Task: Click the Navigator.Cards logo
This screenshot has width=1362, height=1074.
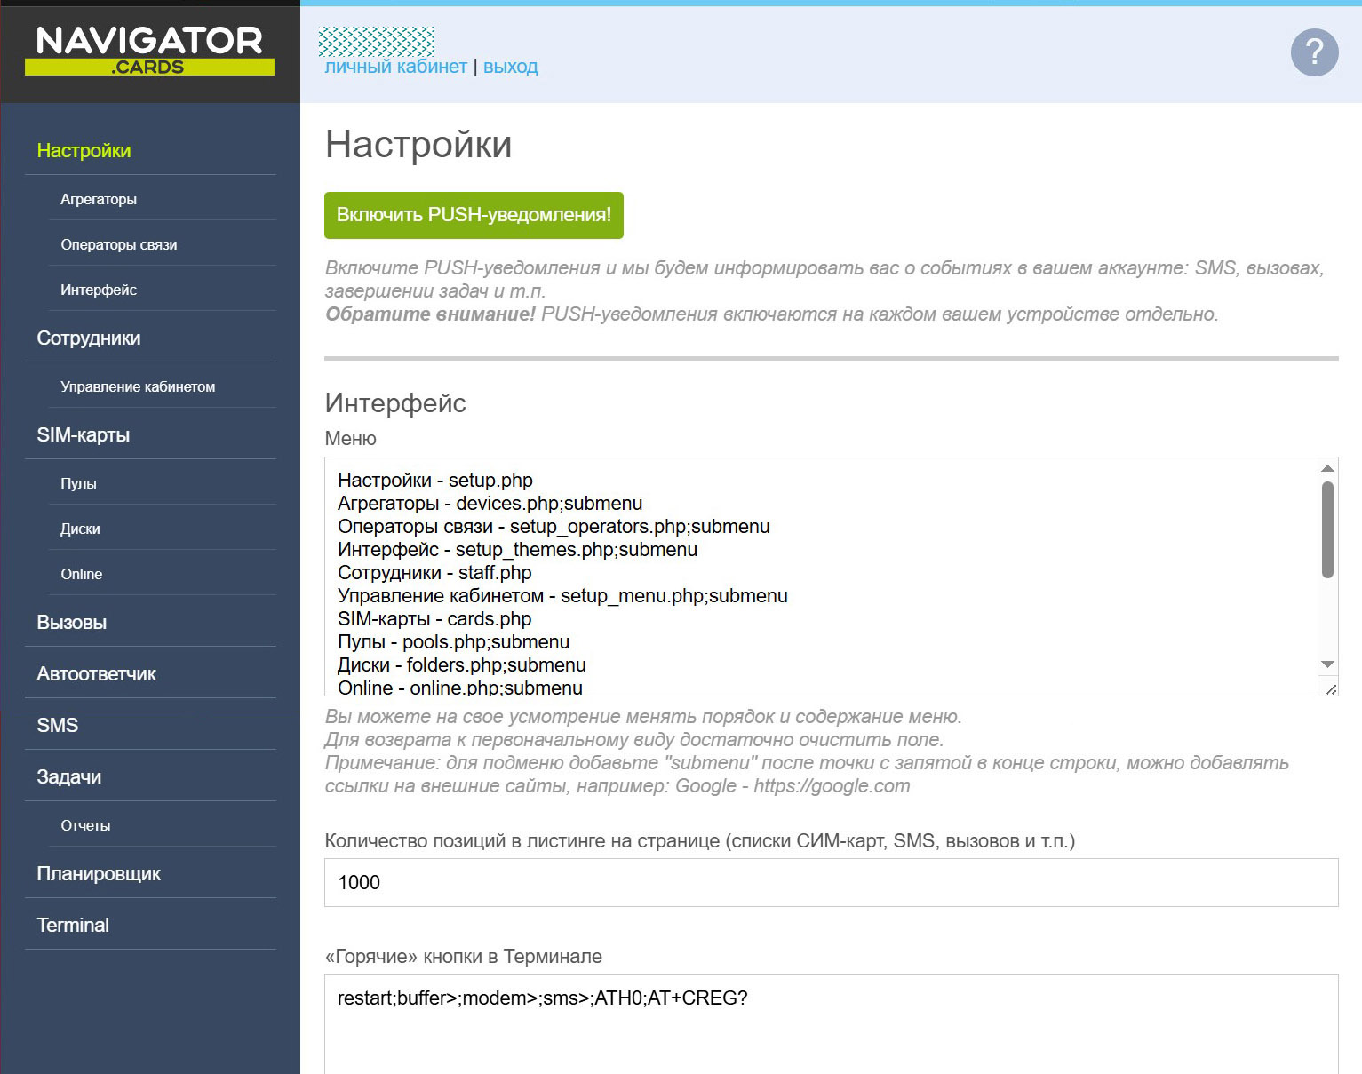Action: [x=149, y=51]
